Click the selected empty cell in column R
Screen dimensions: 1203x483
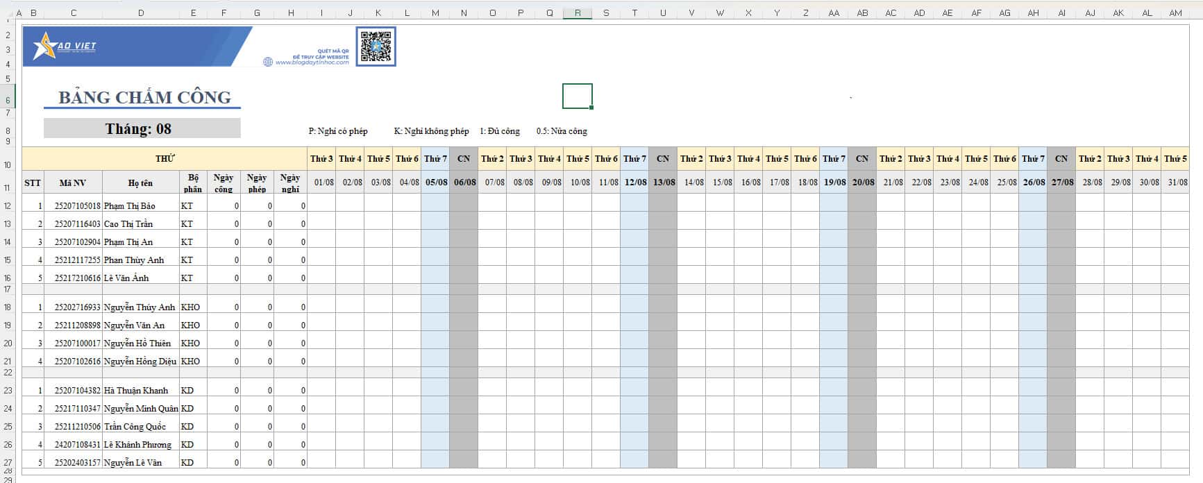578,96
